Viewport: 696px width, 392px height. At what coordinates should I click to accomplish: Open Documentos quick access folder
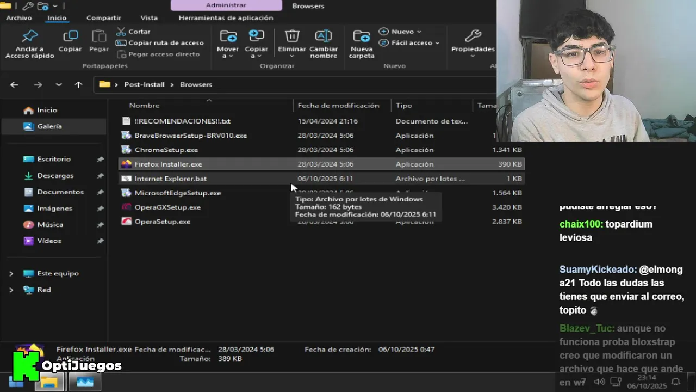(60, 192)
